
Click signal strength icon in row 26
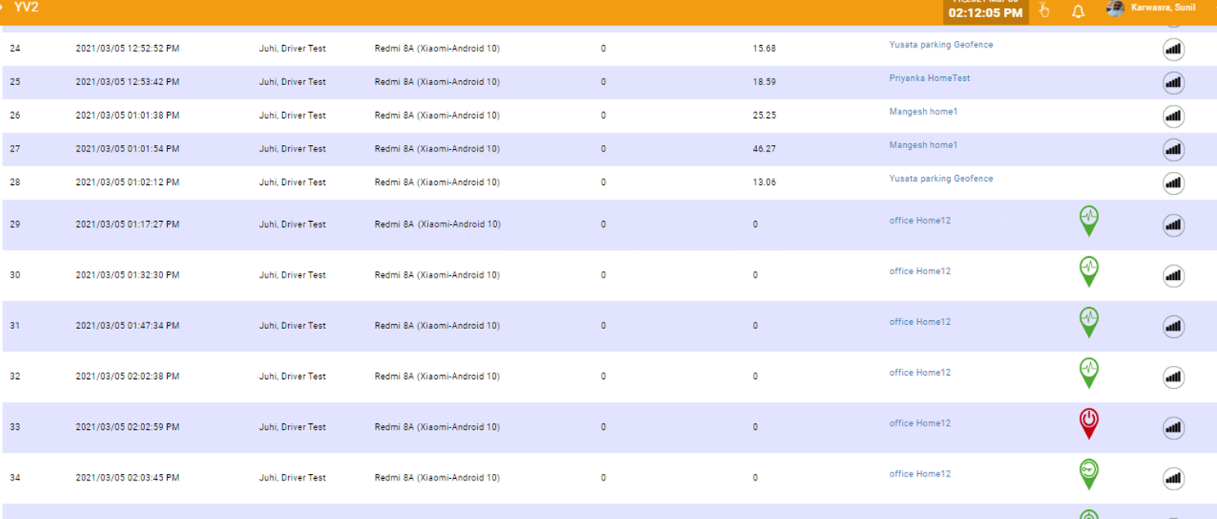pyautogui.click(x=1174, y=116)
